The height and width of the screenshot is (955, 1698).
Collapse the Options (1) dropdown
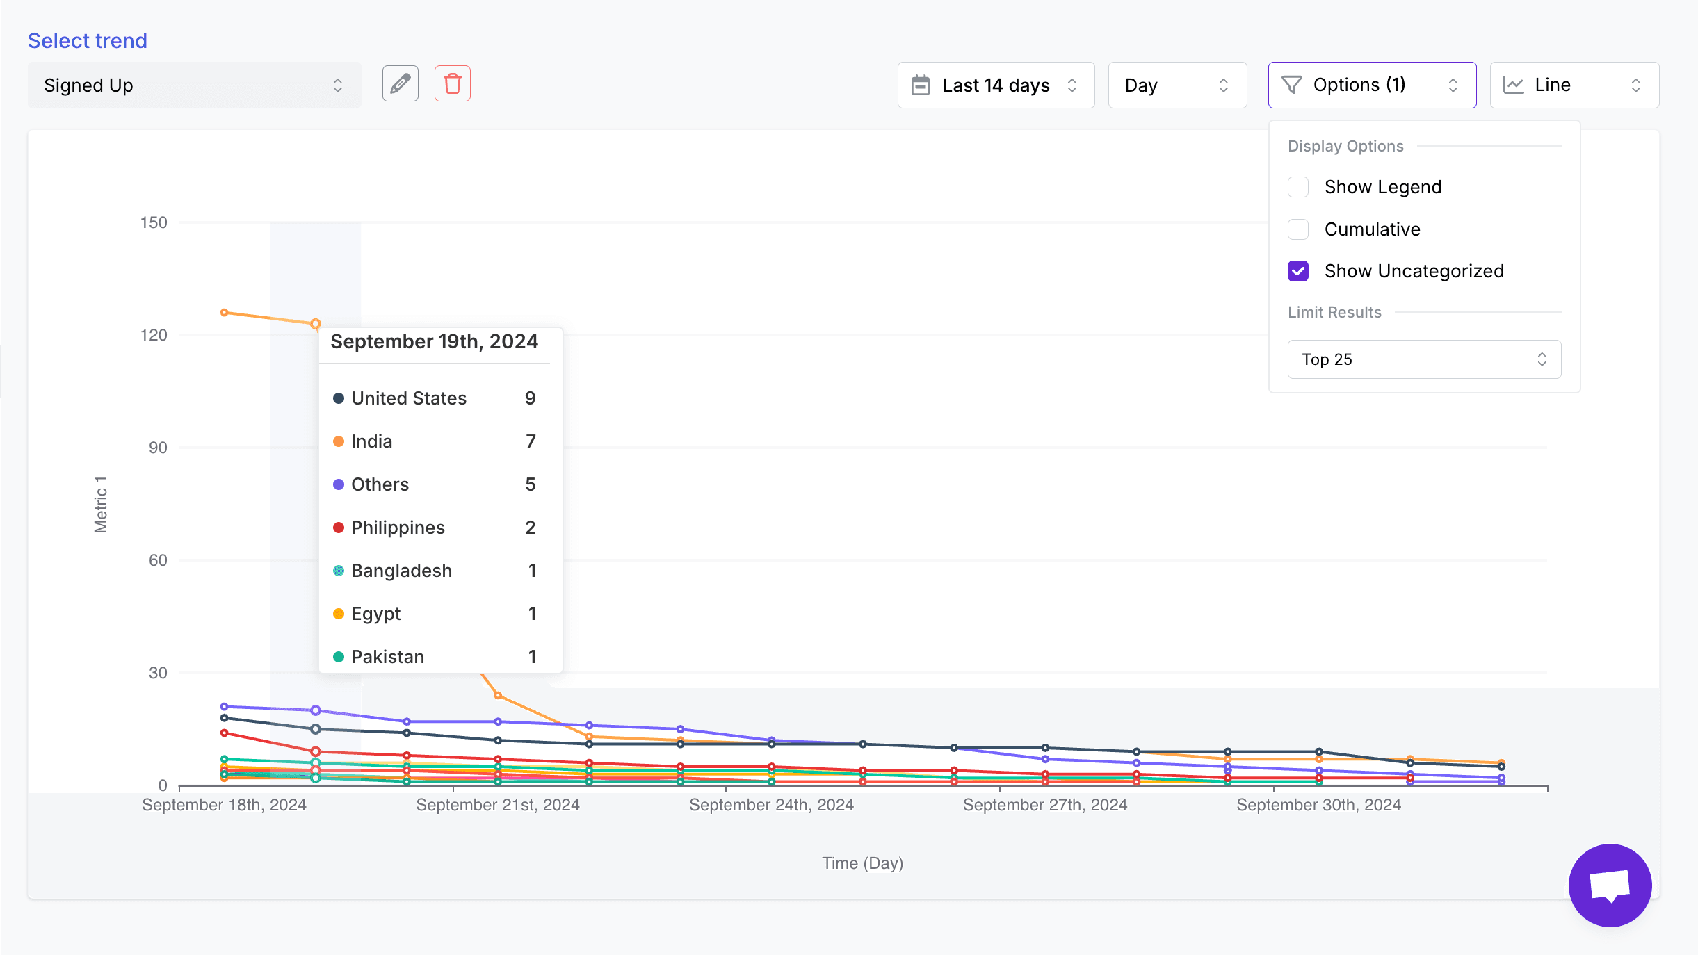pos(1372,85)
